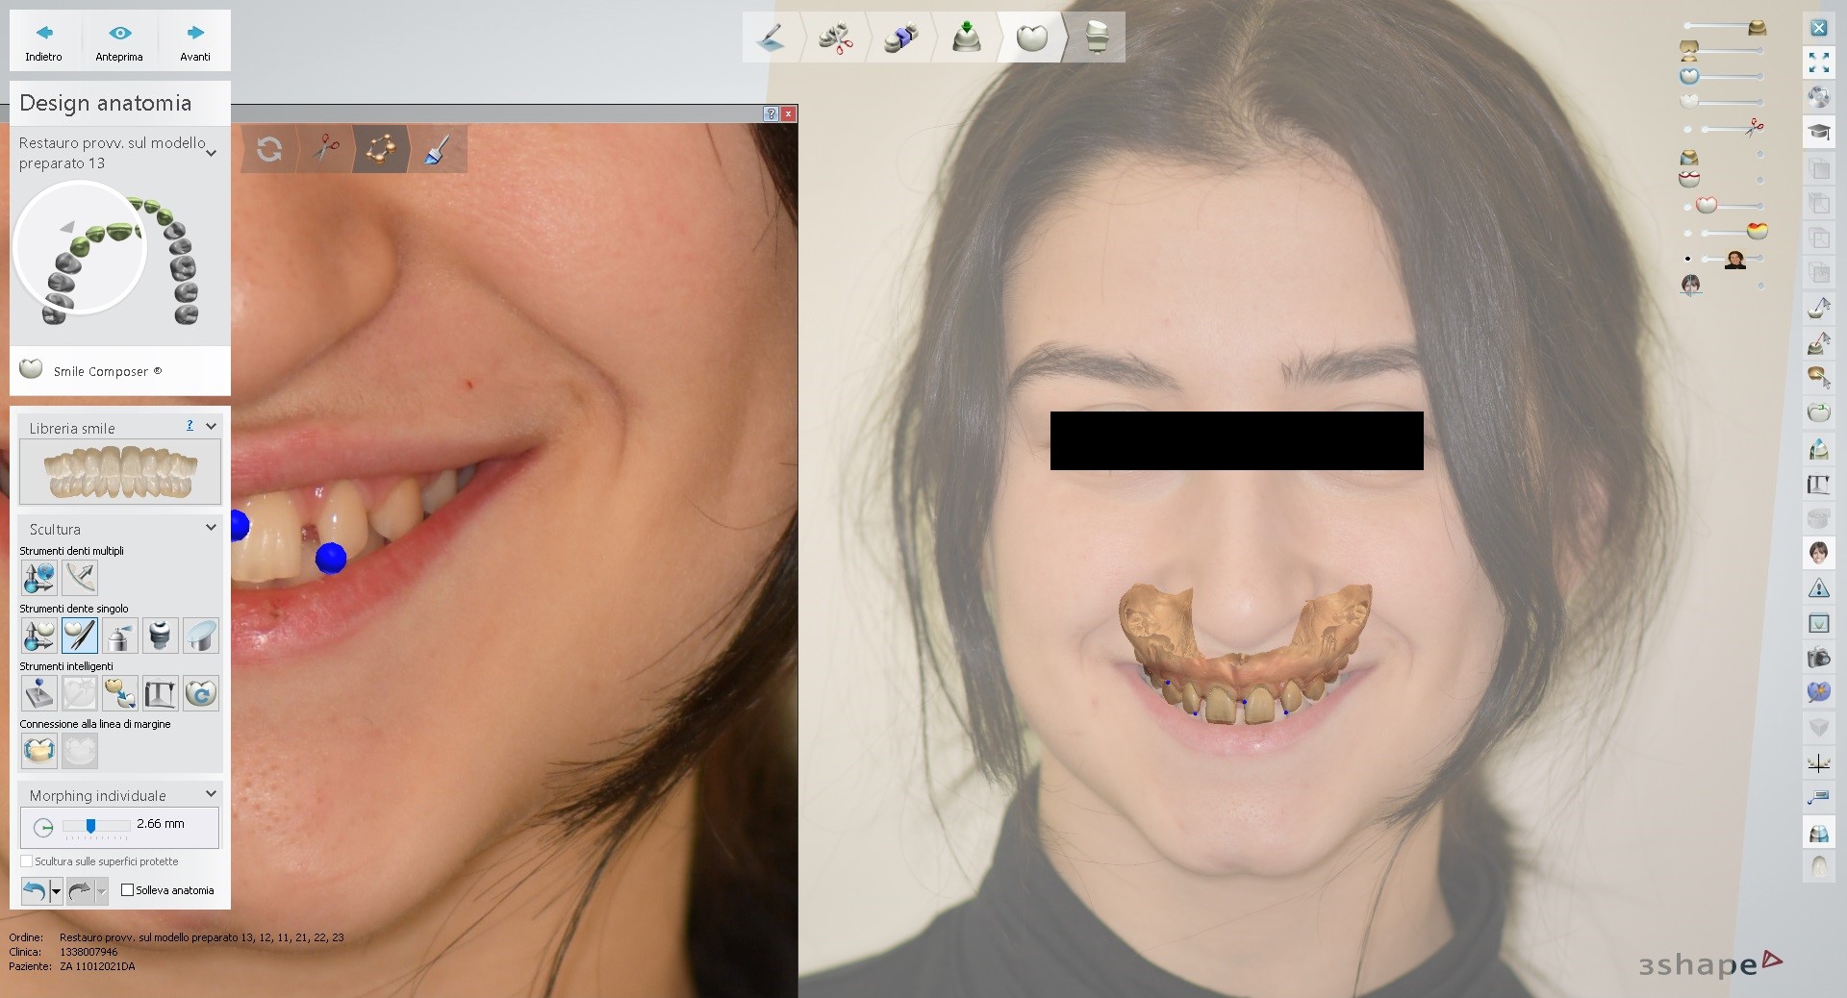Open the redo history dropdown

pos(102,891)
